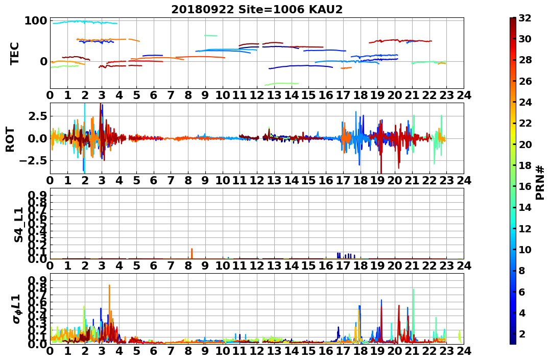
Task: Click colorbar tick label '20'
Action: click(x=525, y=144)
